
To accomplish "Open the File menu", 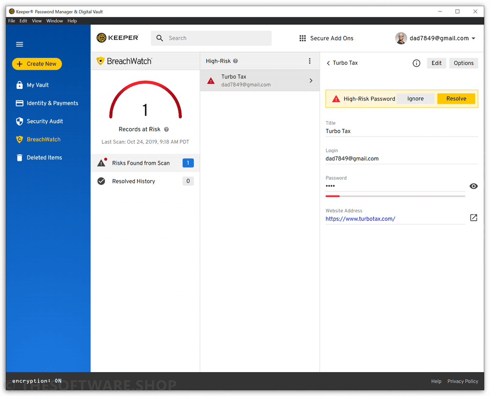I will (x=11, y=21).
